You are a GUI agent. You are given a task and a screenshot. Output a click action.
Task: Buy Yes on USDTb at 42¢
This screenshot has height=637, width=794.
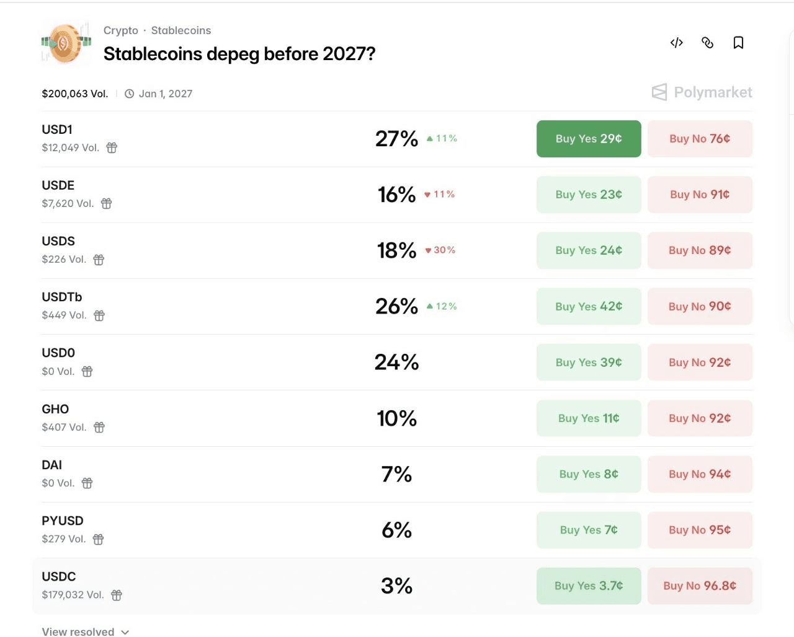(x=589, y=306)
